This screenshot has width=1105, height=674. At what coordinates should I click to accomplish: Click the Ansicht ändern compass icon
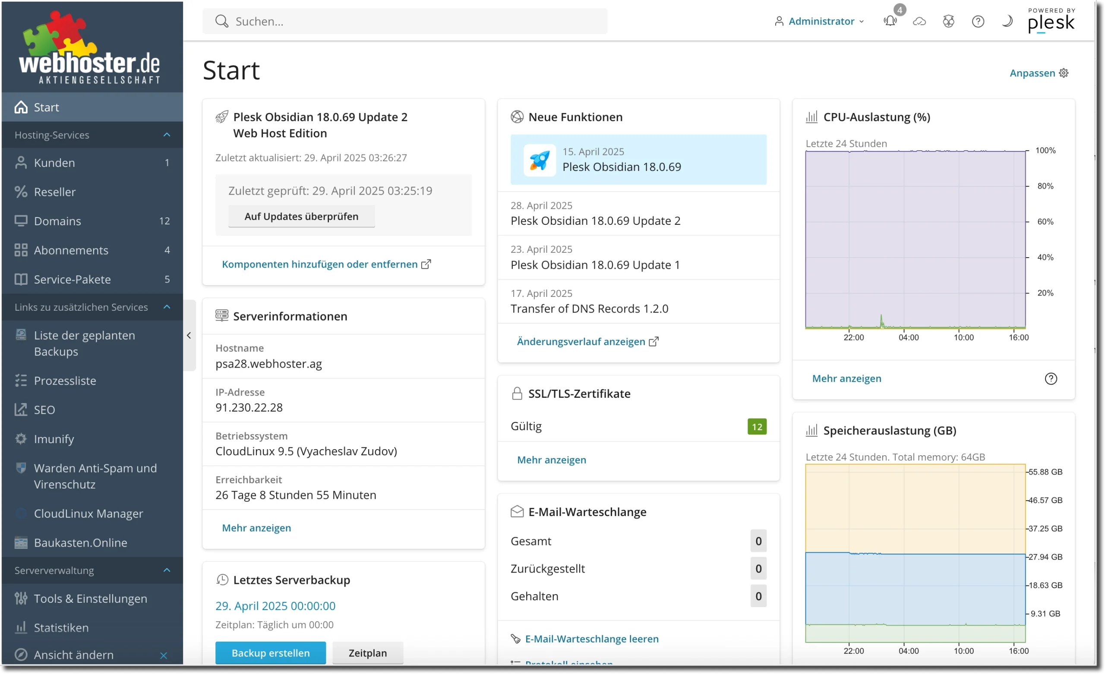tap(21, 655)
